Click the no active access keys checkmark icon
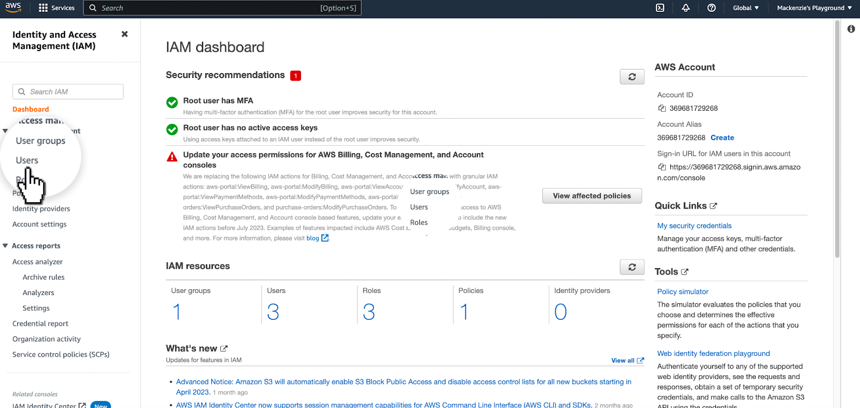Screen dimensions: 860x408 (172, 130)
